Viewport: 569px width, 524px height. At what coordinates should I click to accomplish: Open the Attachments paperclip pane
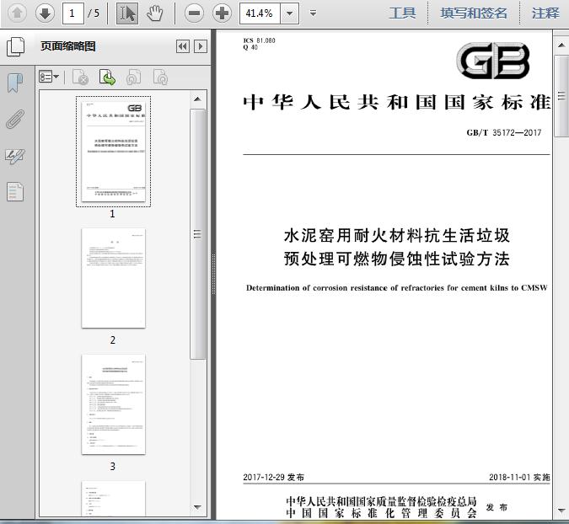[x=15, y=119]
